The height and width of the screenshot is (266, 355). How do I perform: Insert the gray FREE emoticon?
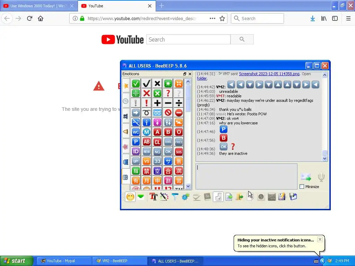[179, 142]
